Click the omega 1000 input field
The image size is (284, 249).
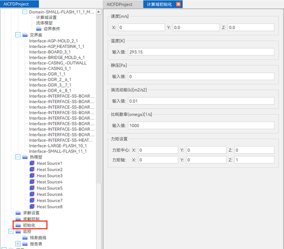[201, 125]
